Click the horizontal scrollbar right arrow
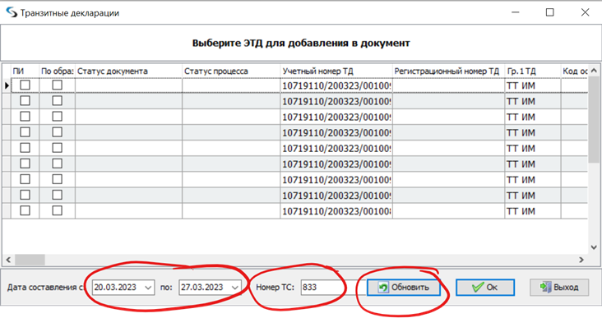Viewport: 602px width, 318px height. click(x=581, y=260)
